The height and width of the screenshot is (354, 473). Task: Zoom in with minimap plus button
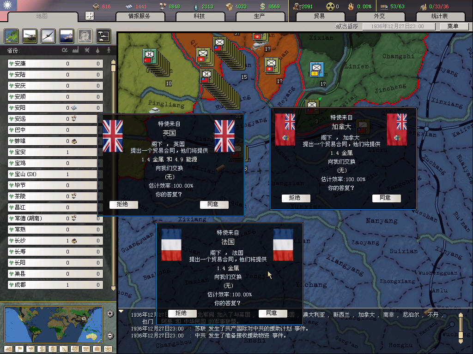pos(110,313)
